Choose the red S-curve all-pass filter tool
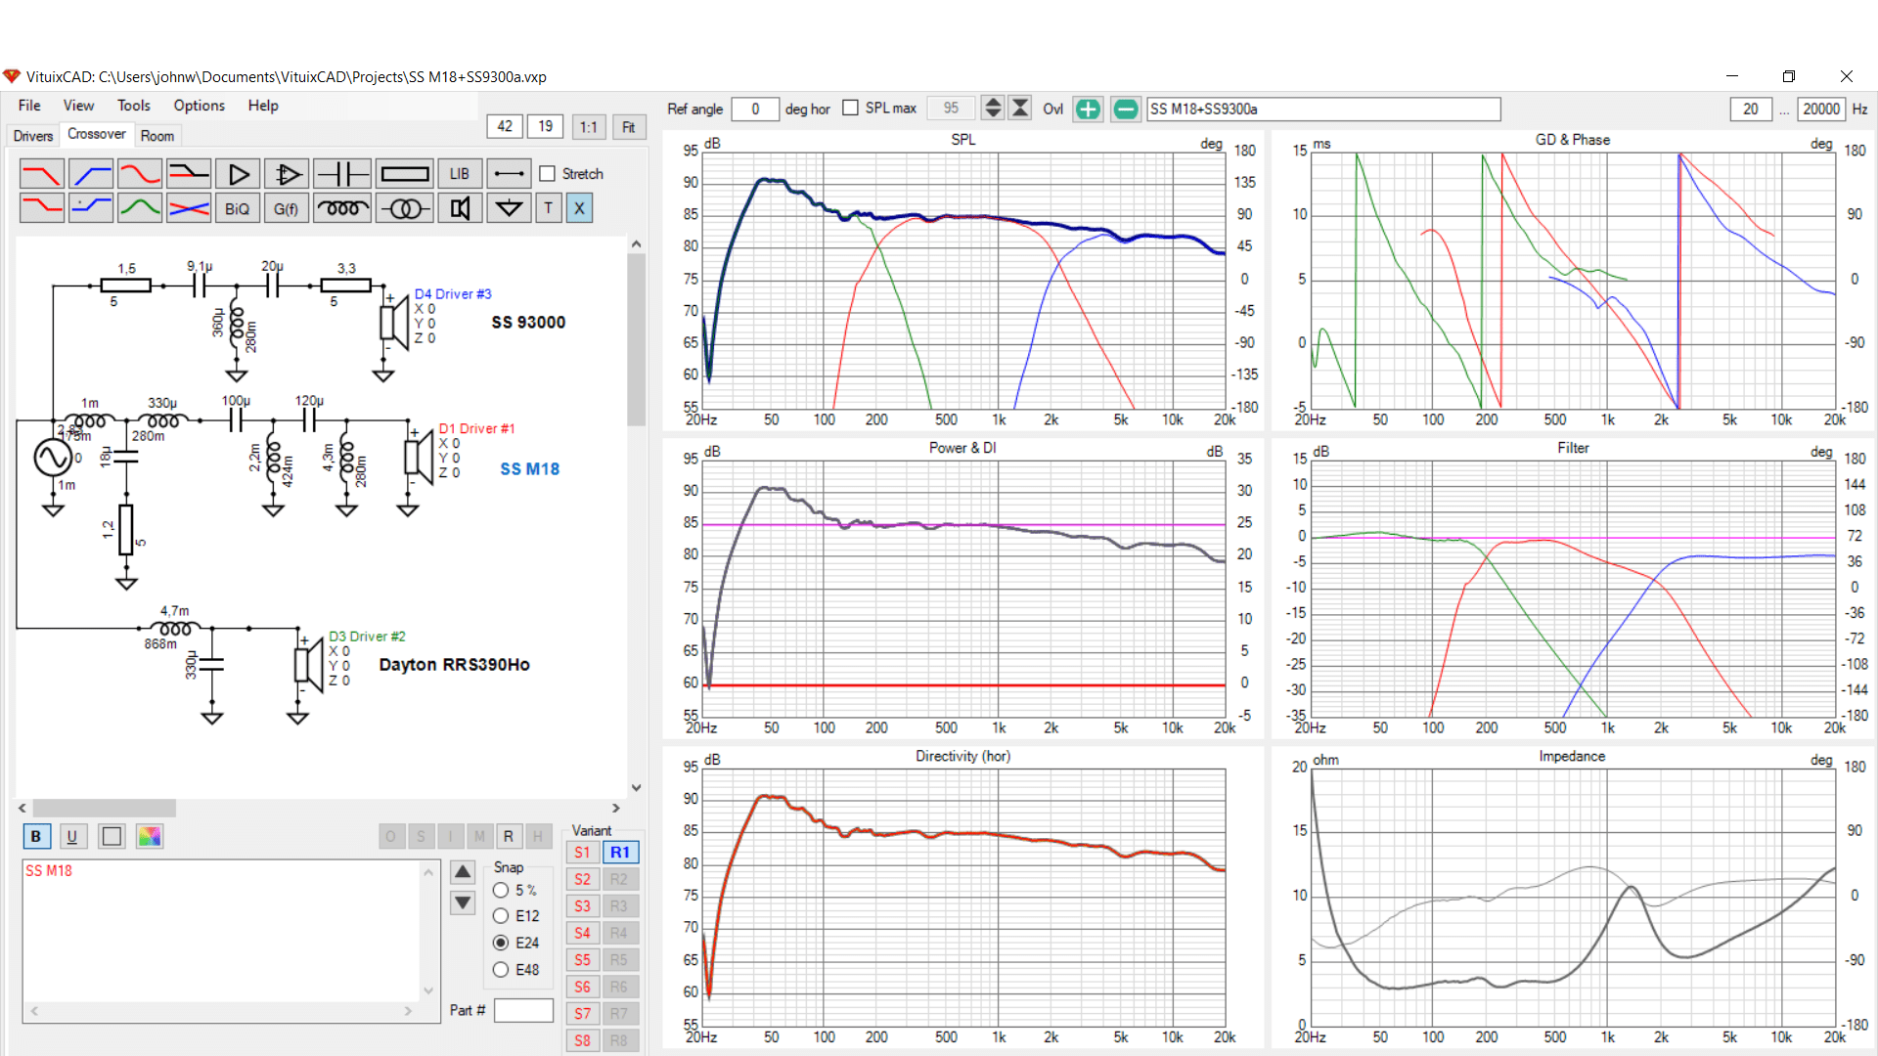1878x1056 pixels. (x=140, y=174)
